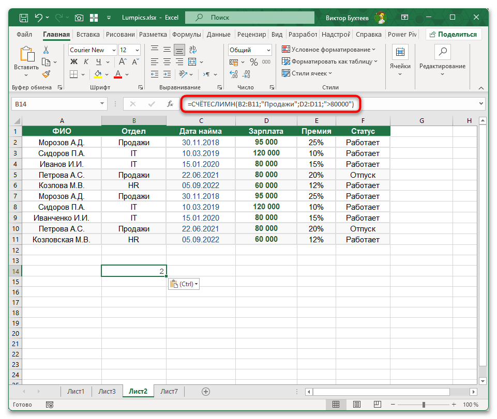Open the Ячейки group button
This screenshot has width=497, height=419.
coord(400,60)
